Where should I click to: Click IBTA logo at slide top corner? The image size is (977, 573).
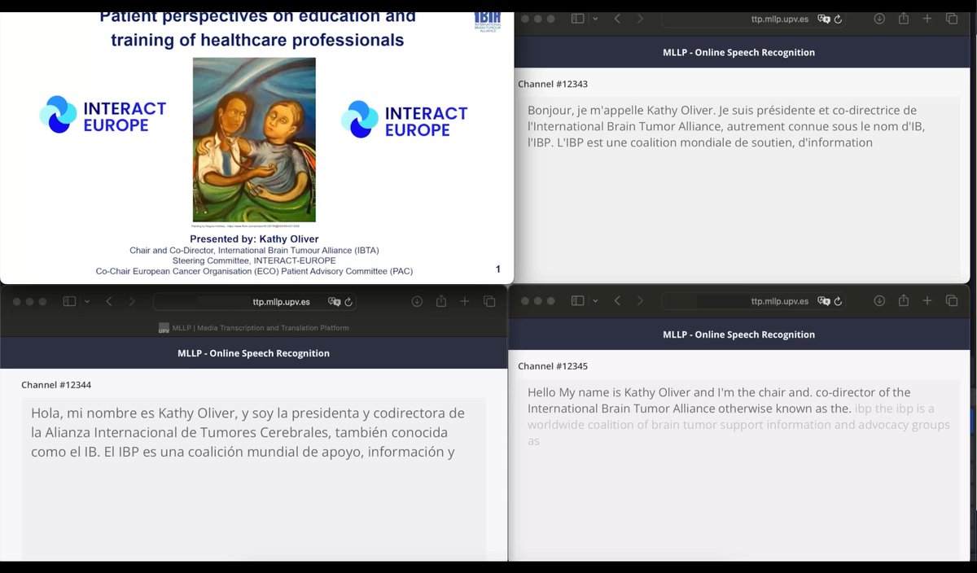pyautogui.click(x=487, y=20)
